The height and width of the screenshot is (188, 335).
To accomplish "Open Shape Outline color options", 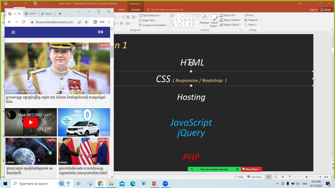I will [x=230, y=20].
